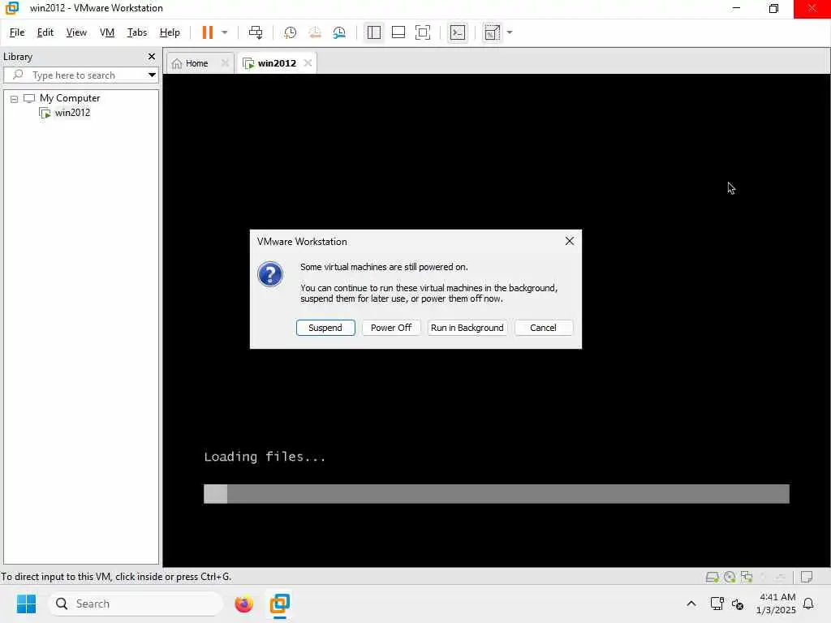Cancel the VMware Workstation dialog

[543, 328]
